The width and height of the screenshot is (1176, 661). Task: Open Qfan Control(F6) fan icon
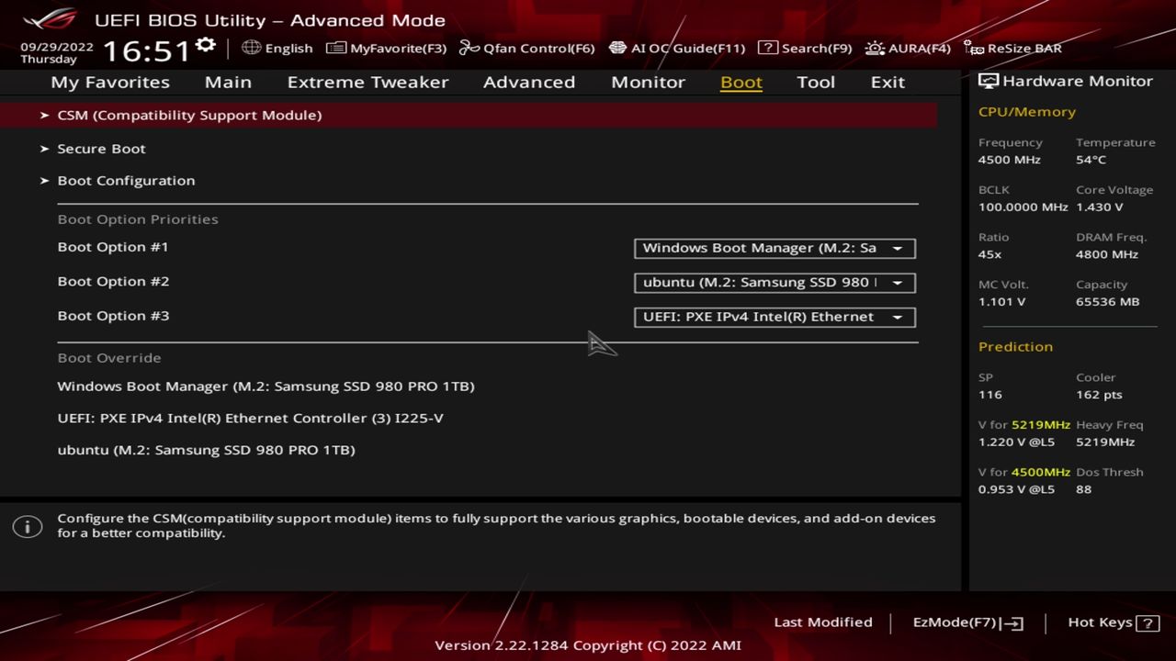click(469, 48)
